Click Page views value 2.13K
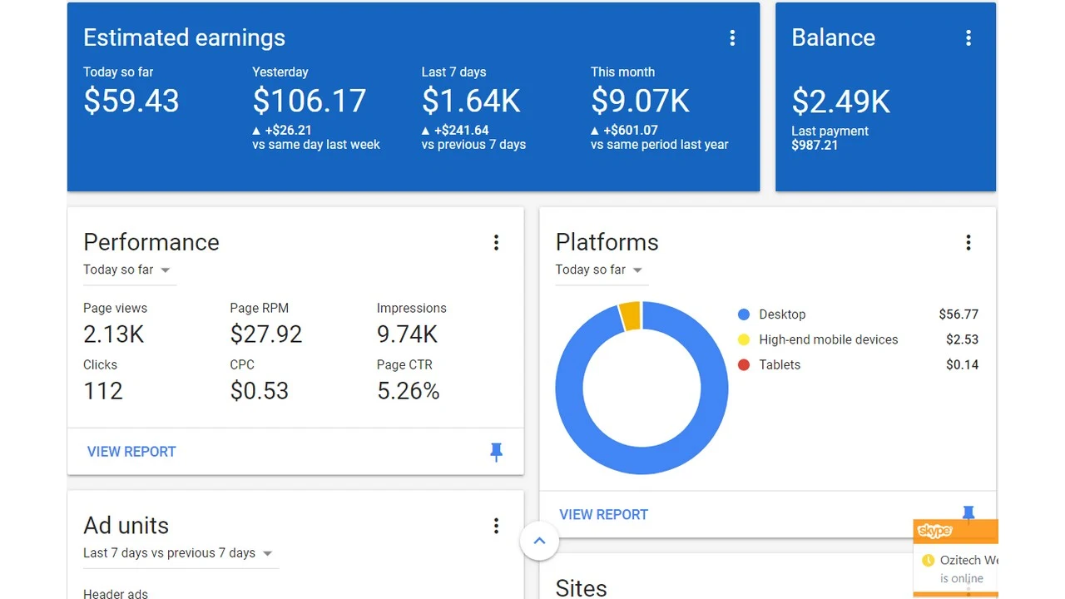 click(x=114, y=334)
